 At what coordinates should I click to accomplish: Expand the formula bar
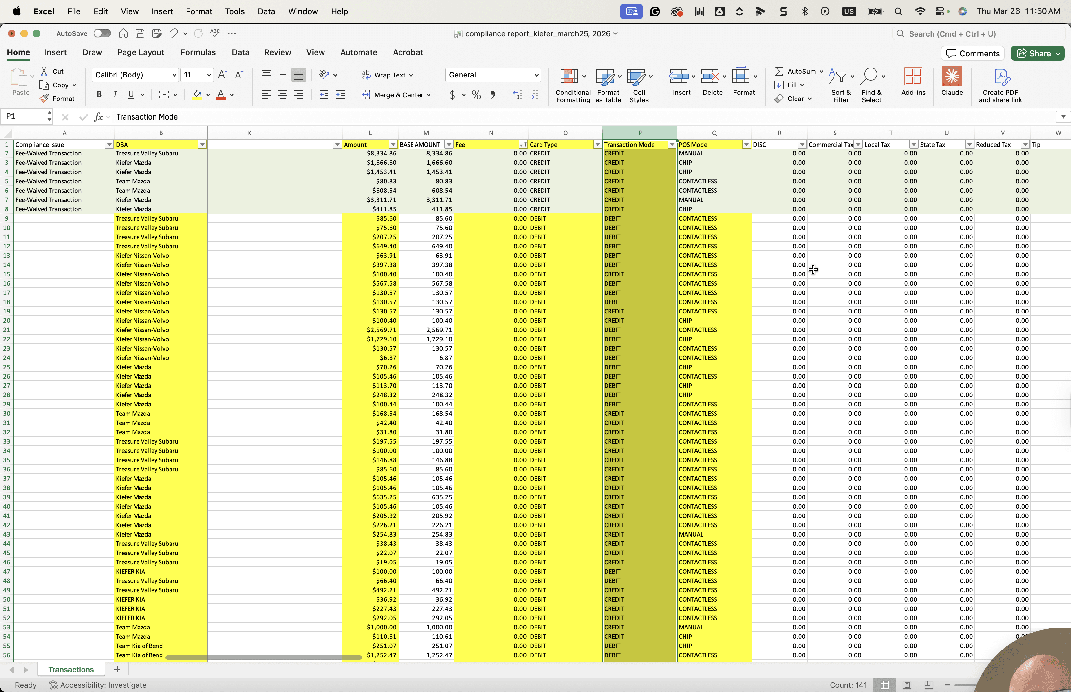[1063, 117]
